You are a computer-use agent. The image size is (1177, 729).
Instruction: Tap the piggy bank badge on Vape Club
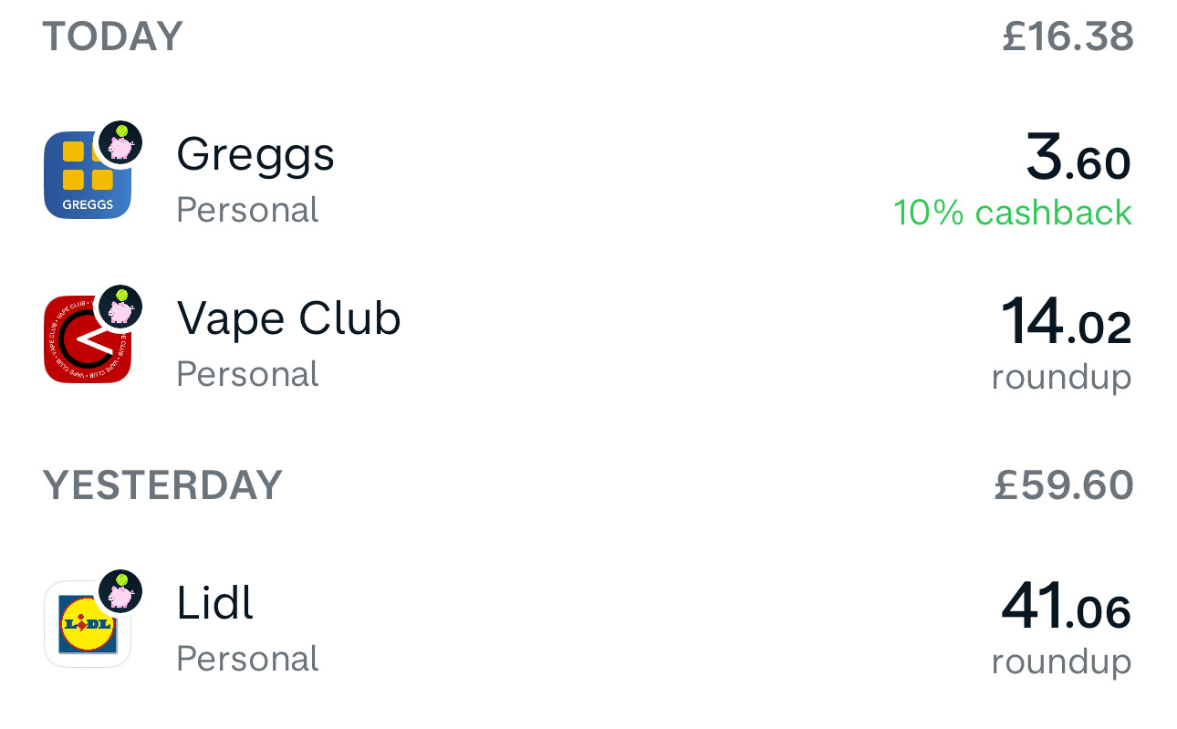pos(120,308)
